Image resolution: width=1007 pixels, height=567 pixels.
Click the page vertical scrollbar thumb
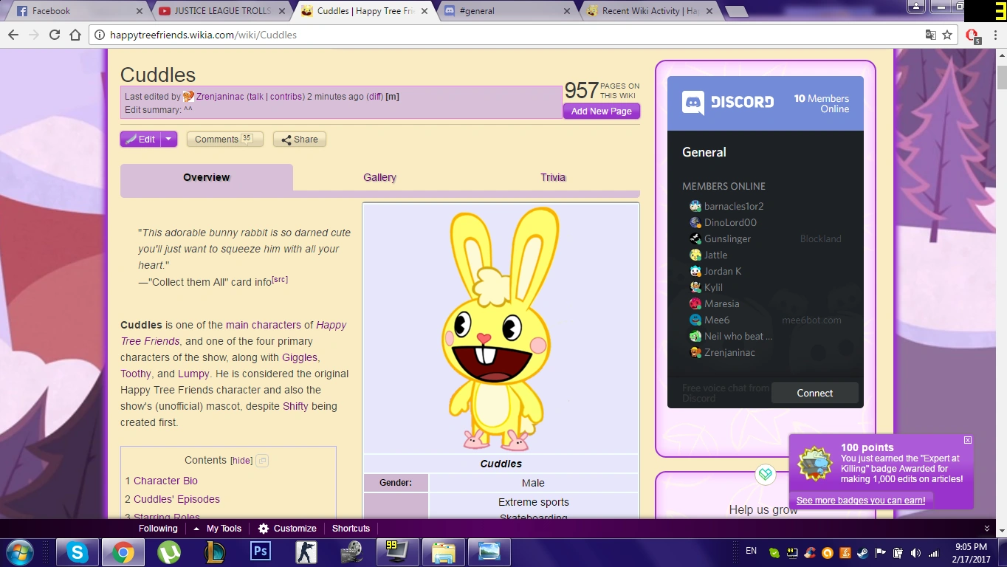coord(1001,77)
